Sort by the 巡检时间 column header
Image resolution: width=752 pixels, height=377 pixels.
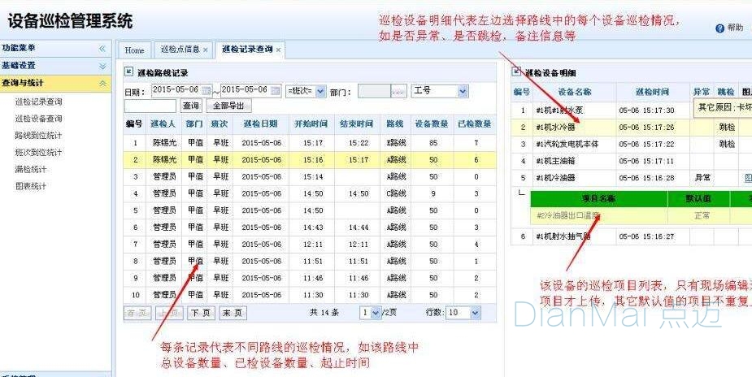pos(652,92)
